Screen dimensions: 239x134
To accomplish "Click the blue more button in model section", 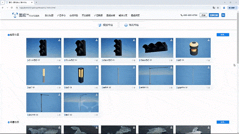I will pyautogui.click(x=223, y=35).
